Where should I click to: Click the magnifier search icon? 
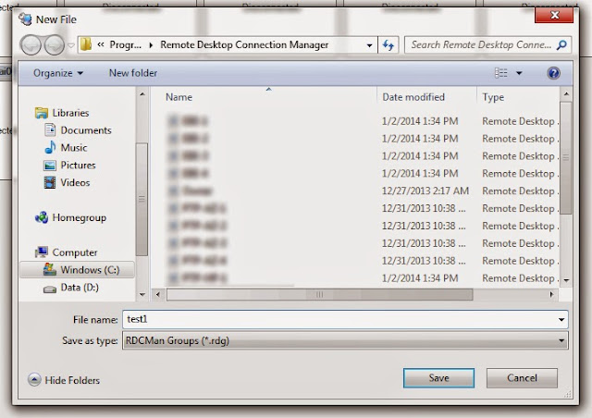tap(561, 45)
